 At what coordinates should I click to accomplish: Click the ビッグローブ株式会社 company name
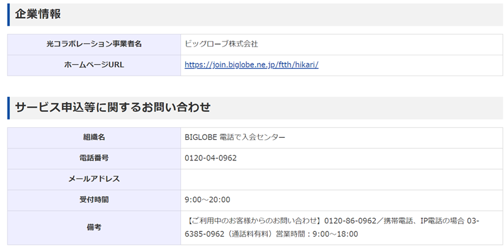pos(221,44)
